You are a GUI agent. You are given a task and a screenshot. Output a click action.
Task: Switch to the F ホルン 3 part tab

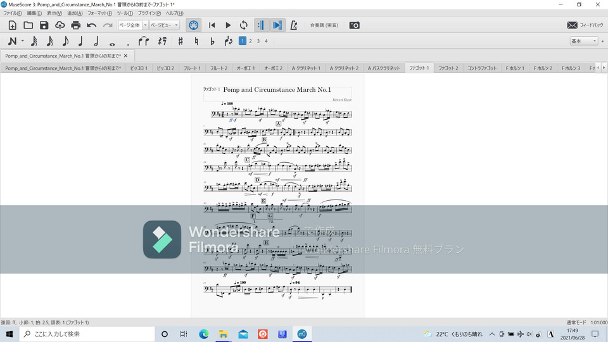[571, 68]
